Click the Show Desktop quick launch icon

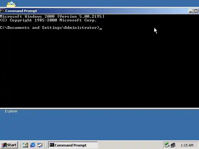[x=25, y=145]
